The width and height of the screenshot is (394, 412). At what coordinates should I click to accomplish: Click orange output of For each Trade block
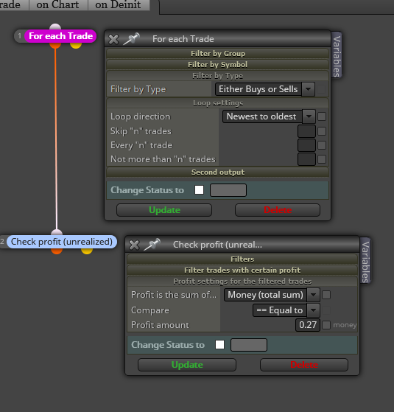pyautogui.click(x=55, y=45)
